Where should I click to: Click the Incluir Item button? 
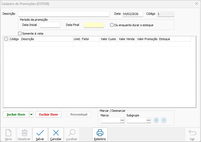tap(16, 114)
